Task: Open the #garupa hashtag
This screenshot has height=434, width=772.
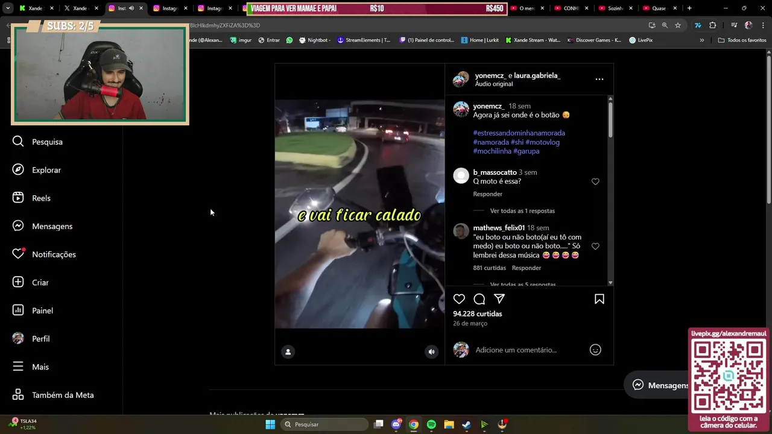Action: [x=526, y=151]
